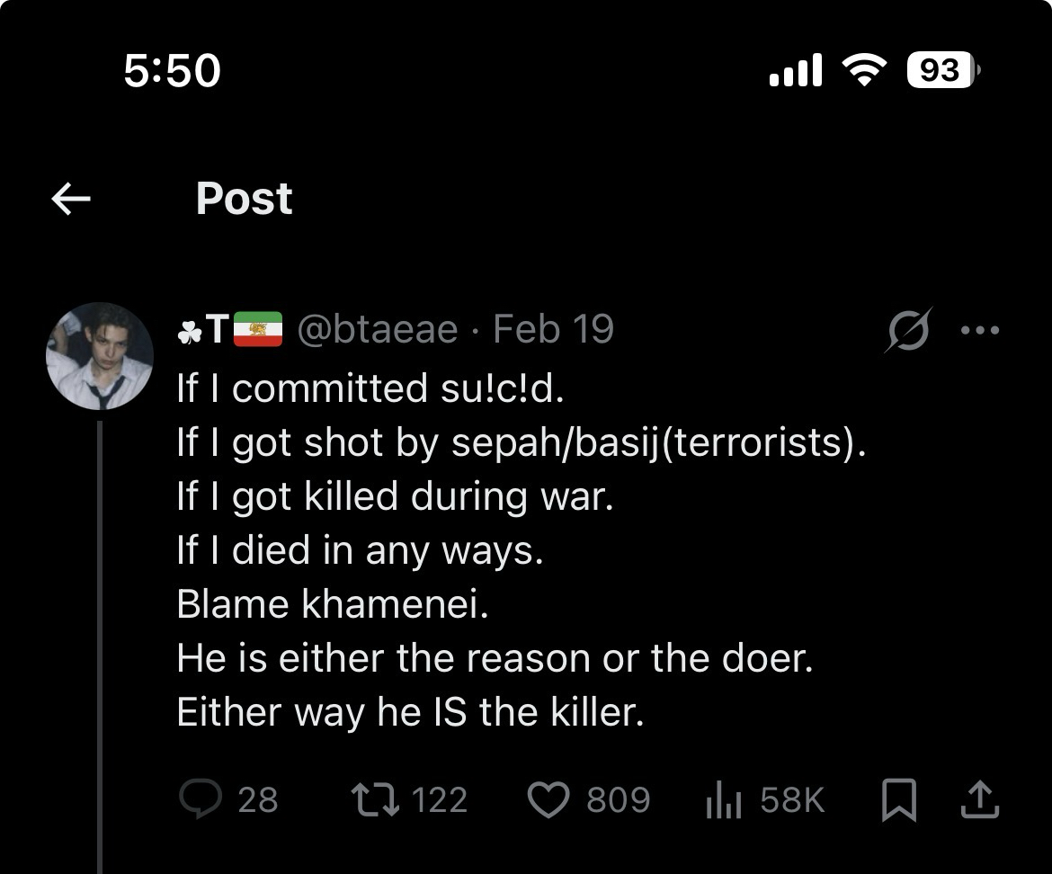View analytics via the bar chart icon

point(723,800)
